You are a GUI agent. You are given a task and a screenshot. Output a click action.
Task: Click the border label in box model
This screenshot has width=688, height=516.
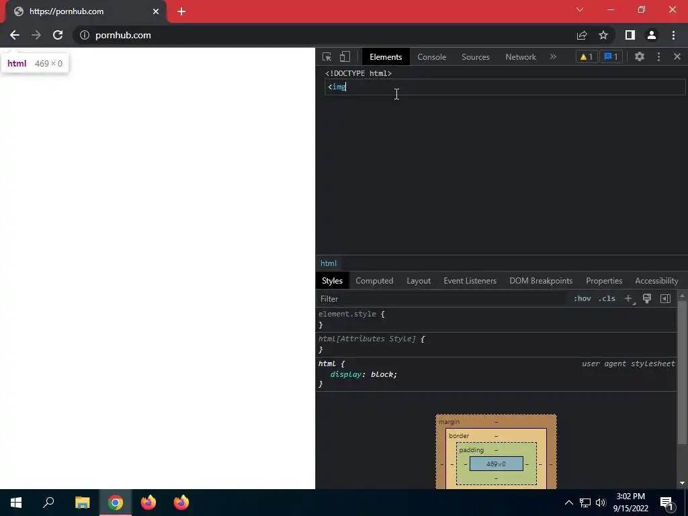click(x=459, y=435)
